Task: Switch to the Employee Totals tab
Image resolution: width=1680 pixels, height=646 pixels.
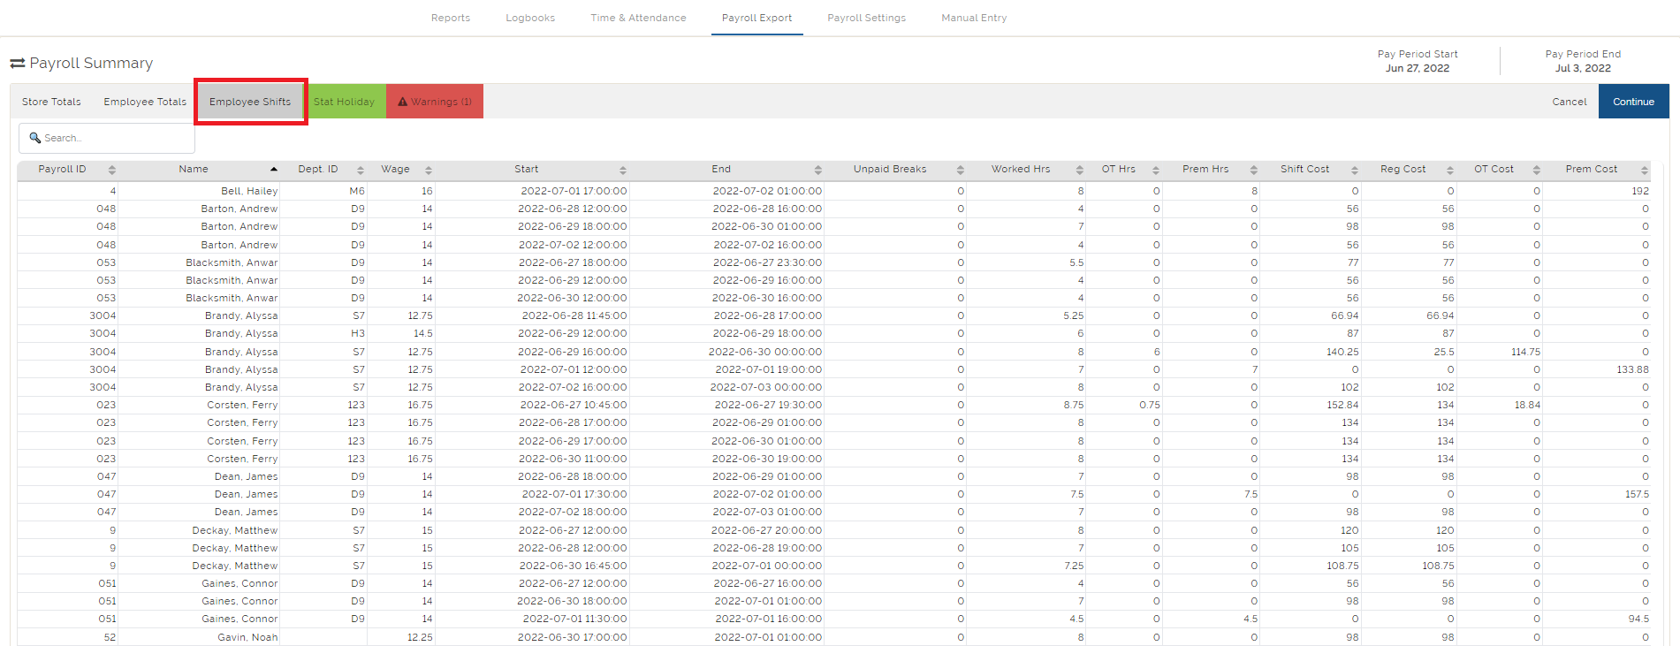Action: 145,102
